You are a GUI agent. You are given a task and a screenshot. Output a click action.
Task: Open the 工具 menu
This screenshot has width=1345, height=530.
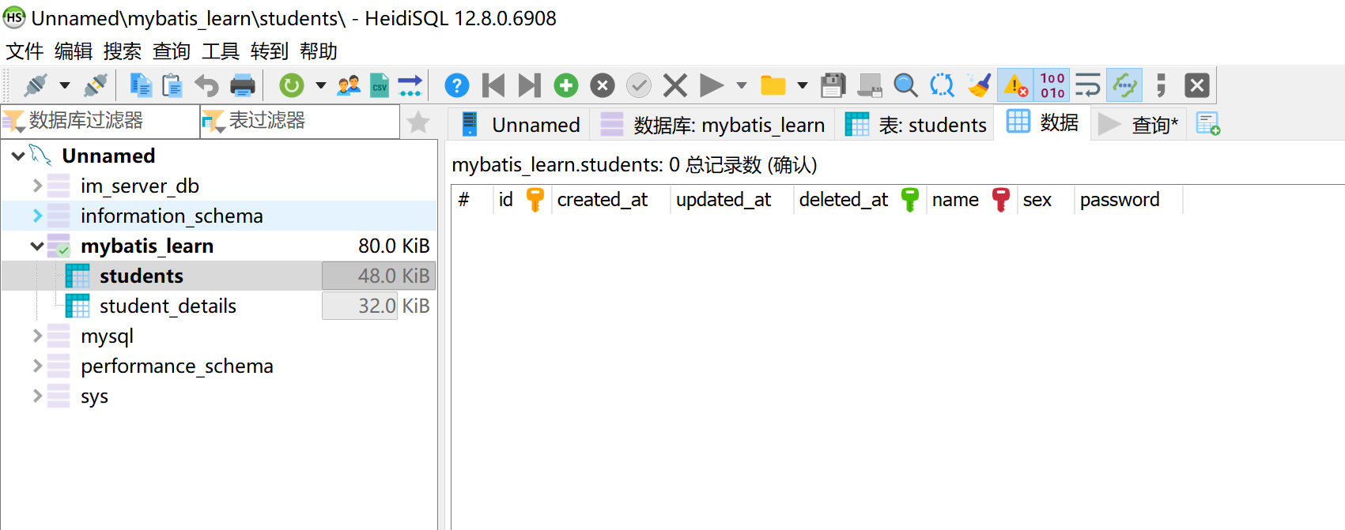pyautogui.click(x=220, y=51)
